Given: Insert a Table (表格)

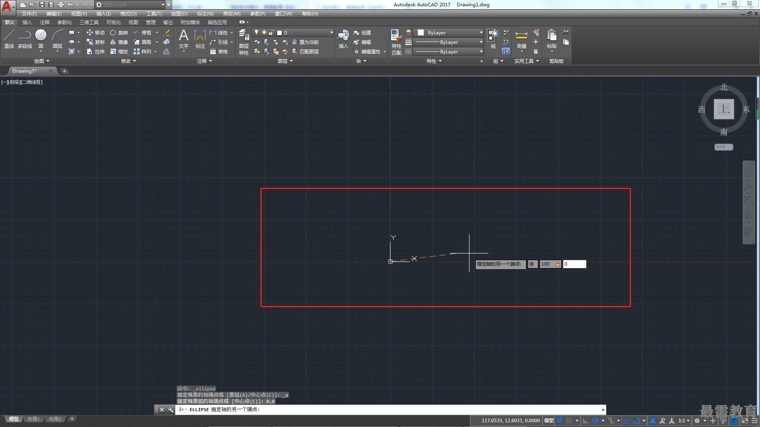Looking at the screenshot, I should click(x=219, y=52).
